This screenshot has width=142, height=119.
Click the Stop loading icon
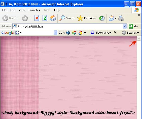pyautogui.click(x=37, y=18)
